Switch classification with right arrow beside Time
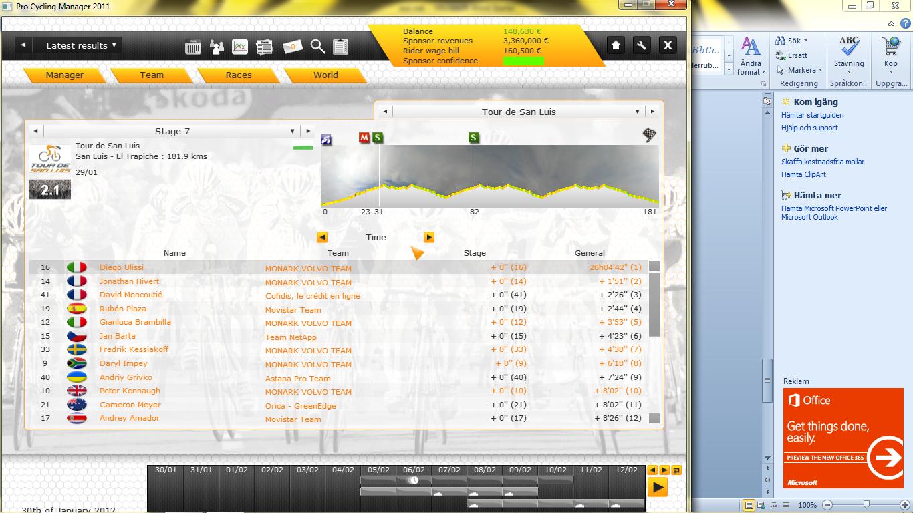Viewport: 913px width, 513px height. (x=429, y=237)
